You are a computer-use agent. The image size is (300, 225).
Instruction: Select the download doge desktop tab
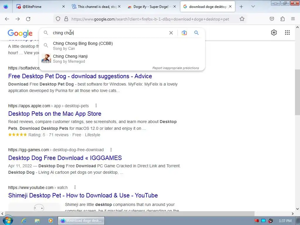pos(208,6)
